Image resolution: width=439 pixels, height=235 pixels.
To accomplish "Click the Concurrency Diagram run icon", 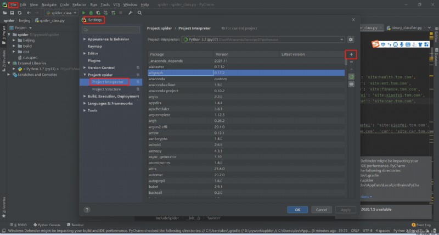I will (x=113, y=13).
